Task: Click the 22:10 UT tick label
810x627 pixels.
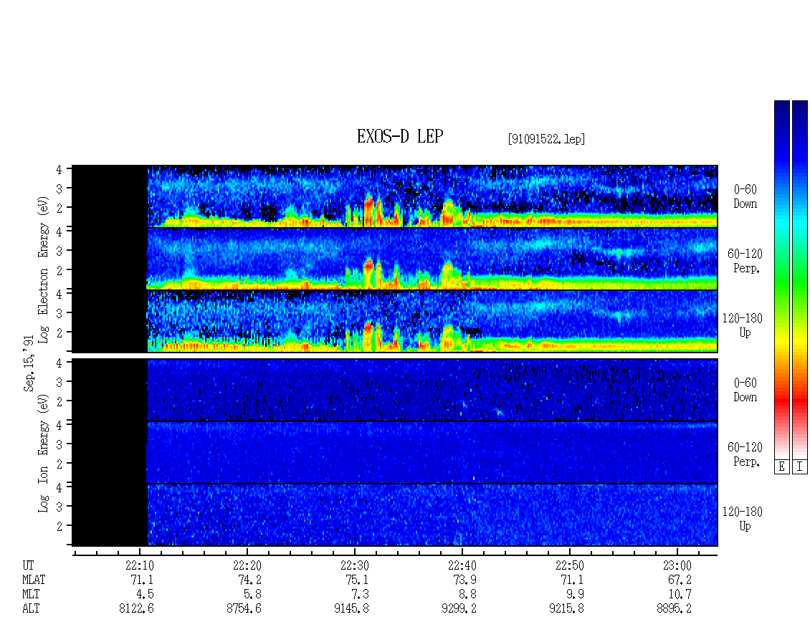Action: tap(140, 565)
